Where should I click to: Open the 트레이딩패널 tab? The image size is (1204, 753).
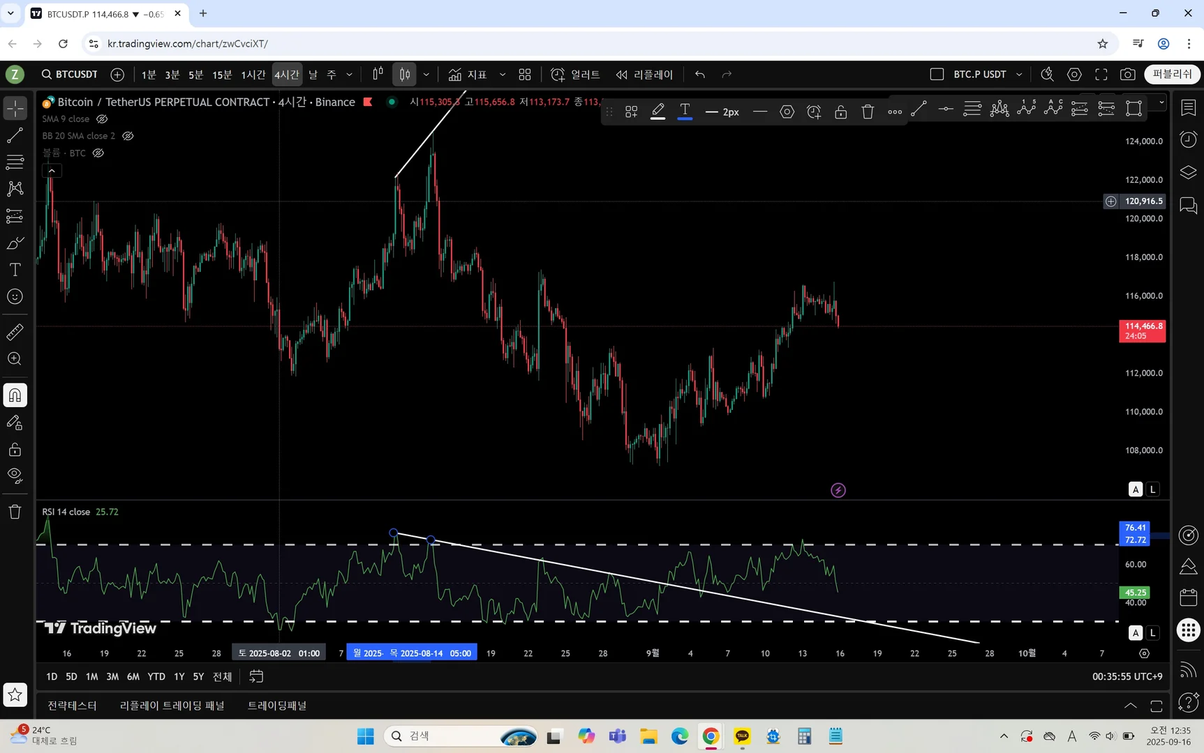[277, 706]
